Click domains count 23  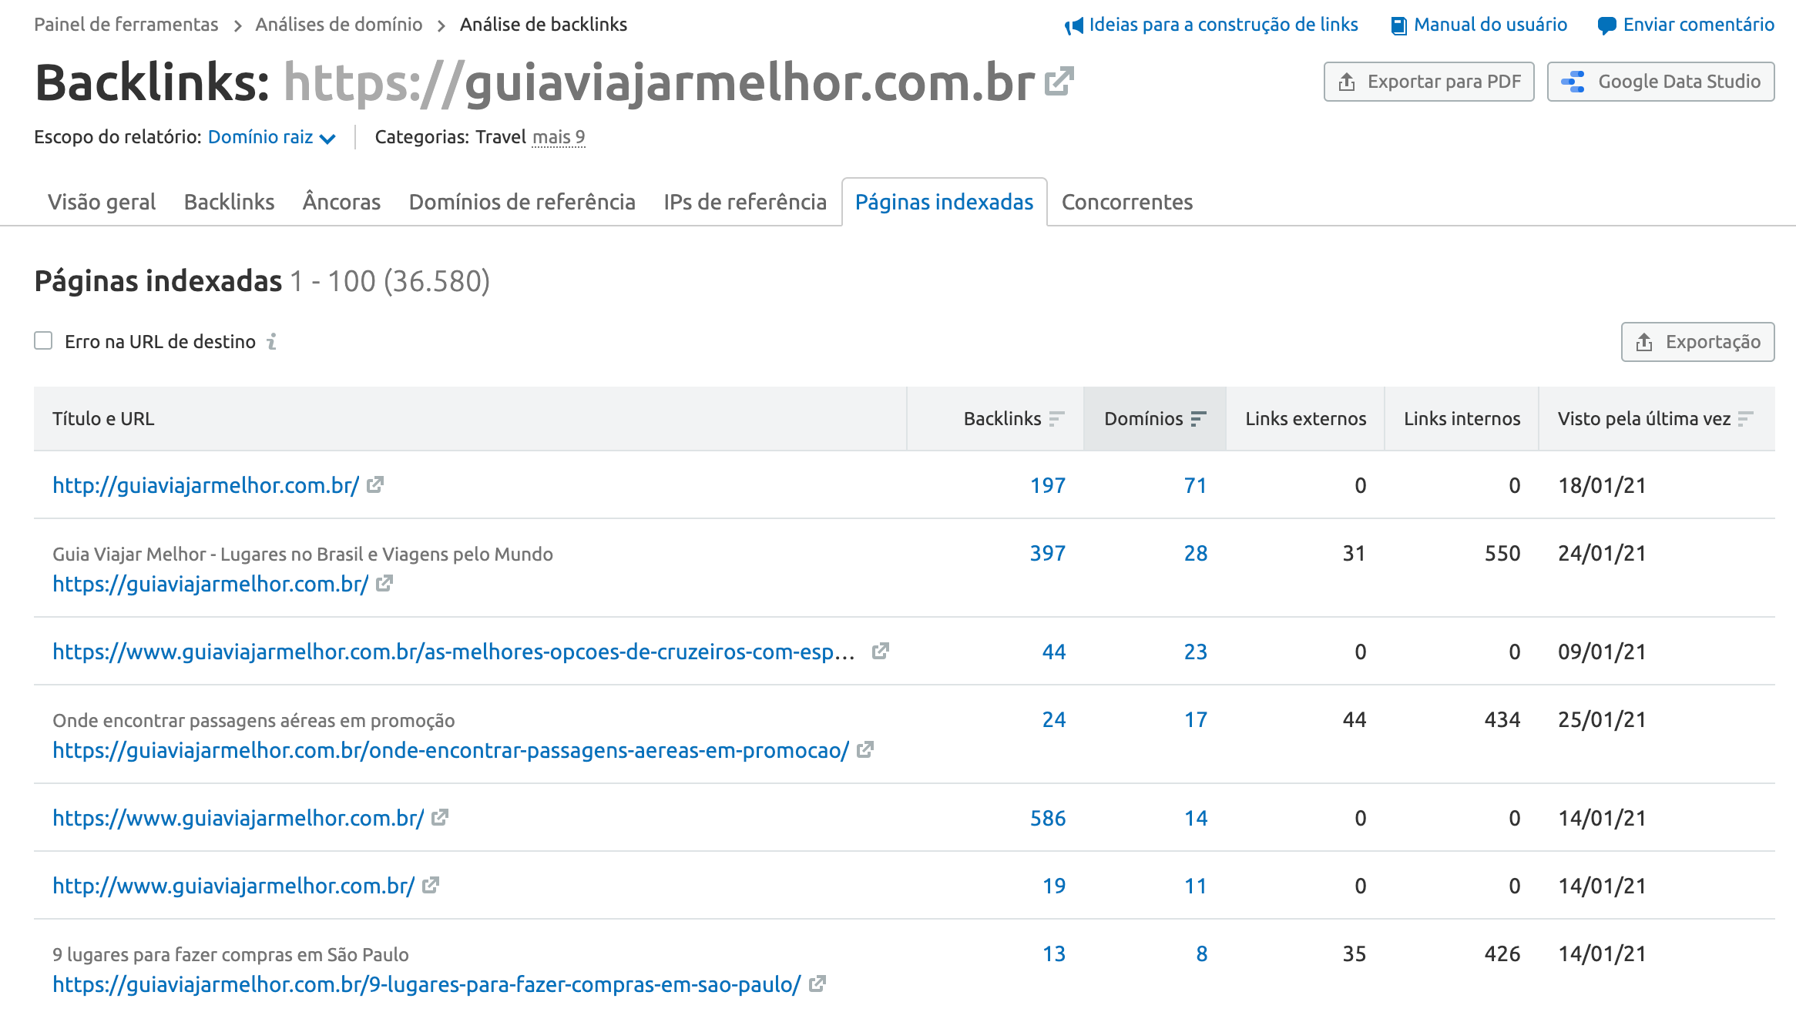point(1196,652)
